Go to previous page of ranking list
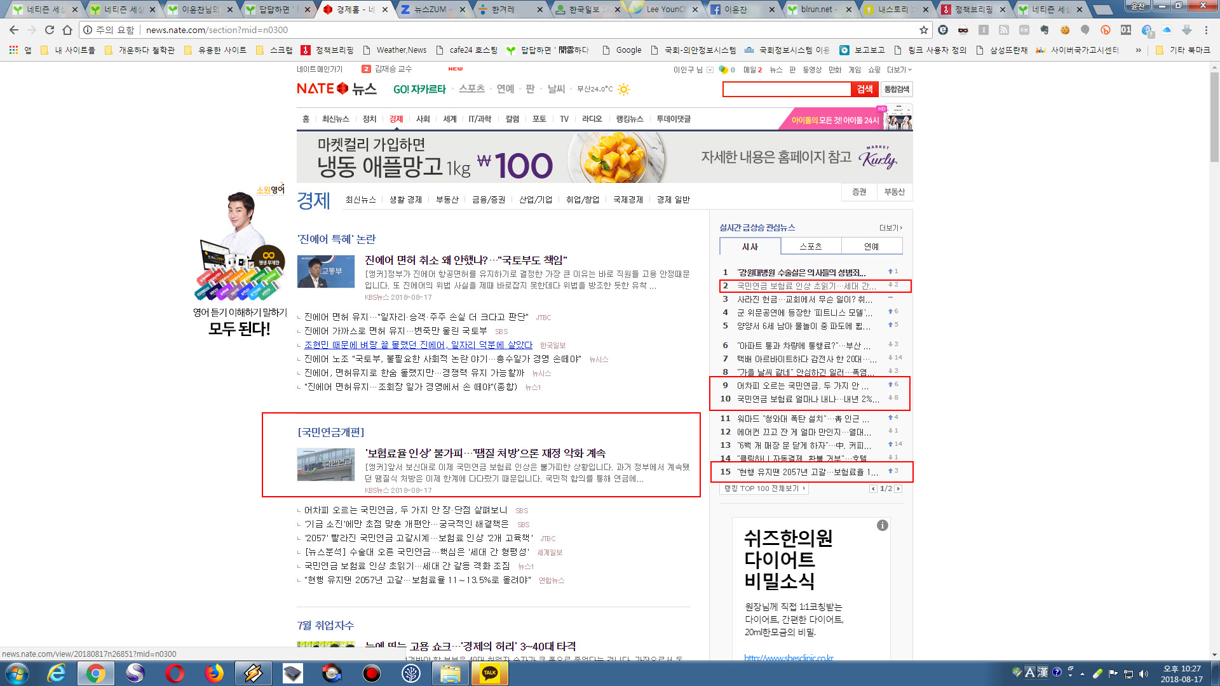Viewport: 1220px width, 686px height. tap(873, 488)
